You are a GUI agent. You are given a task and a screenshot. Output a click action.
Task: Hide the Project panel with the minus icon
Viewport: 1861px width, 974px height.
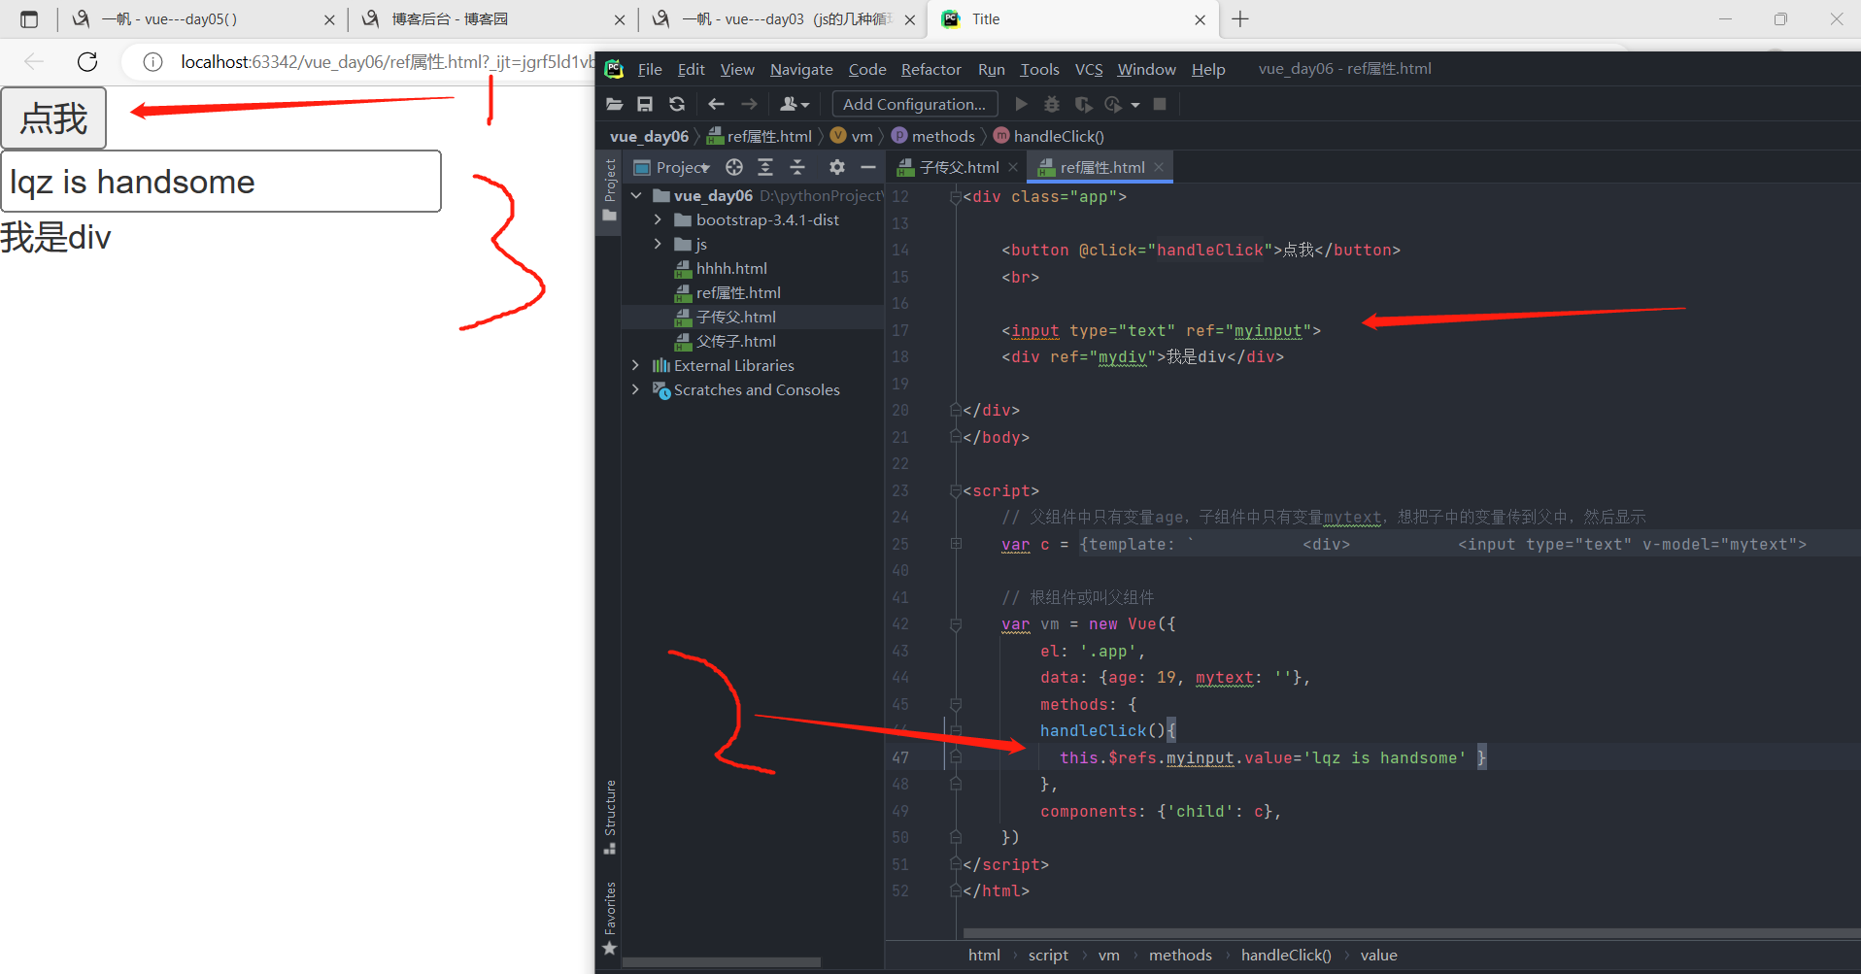868,167
